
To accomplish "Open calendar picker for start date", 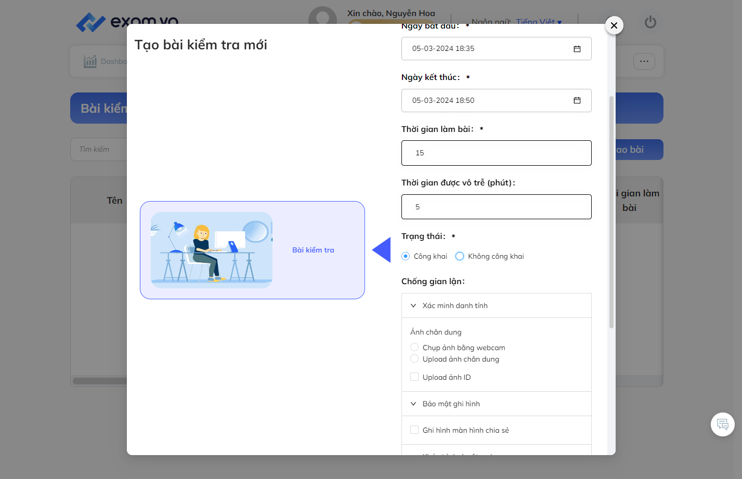I will pos(577,49).
